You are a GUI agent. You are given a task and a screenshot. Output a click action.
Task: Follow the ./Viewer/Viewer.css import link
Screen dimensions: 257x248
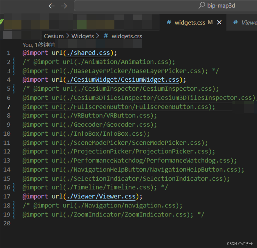101,197
